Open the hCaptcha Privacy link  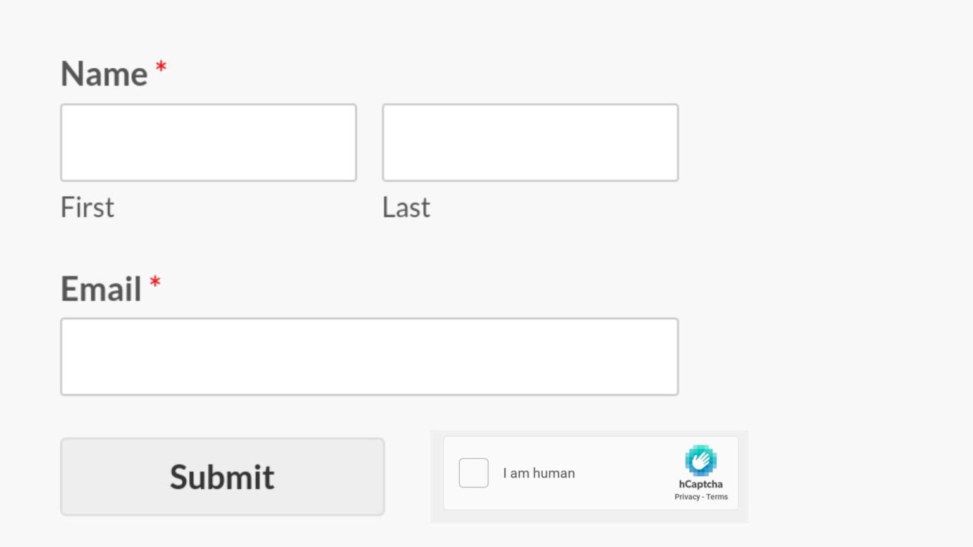tap(687, 497)
